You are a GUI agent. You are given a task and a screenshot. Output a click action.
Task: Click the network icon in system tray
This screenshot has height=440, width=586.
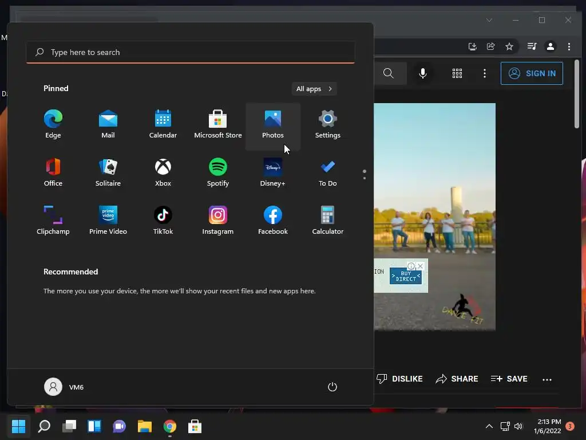tap(505, 426)
